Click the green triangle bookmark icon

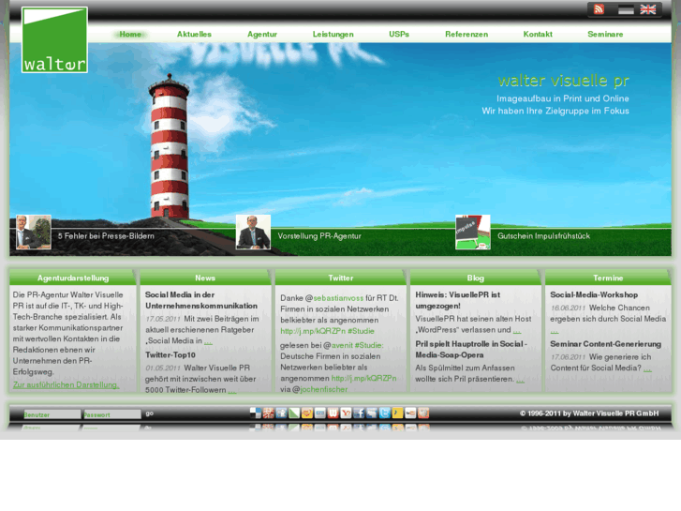pyautogui.click(x=294, y=413)
